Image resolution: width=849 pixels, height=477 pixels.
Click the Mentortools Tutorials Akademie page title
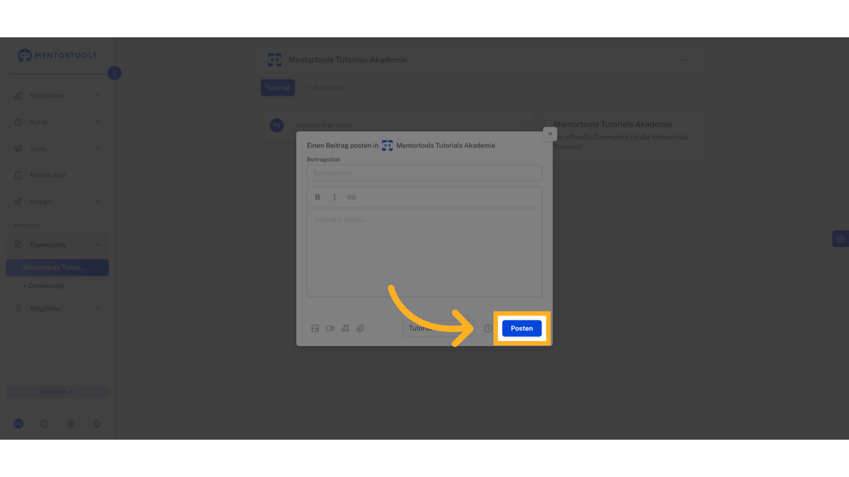coord(348,60)
